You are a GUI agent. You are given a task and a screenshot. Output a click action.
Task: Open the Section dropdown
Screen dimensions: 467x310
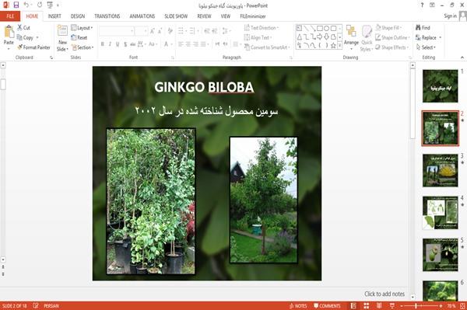[83, 47]
